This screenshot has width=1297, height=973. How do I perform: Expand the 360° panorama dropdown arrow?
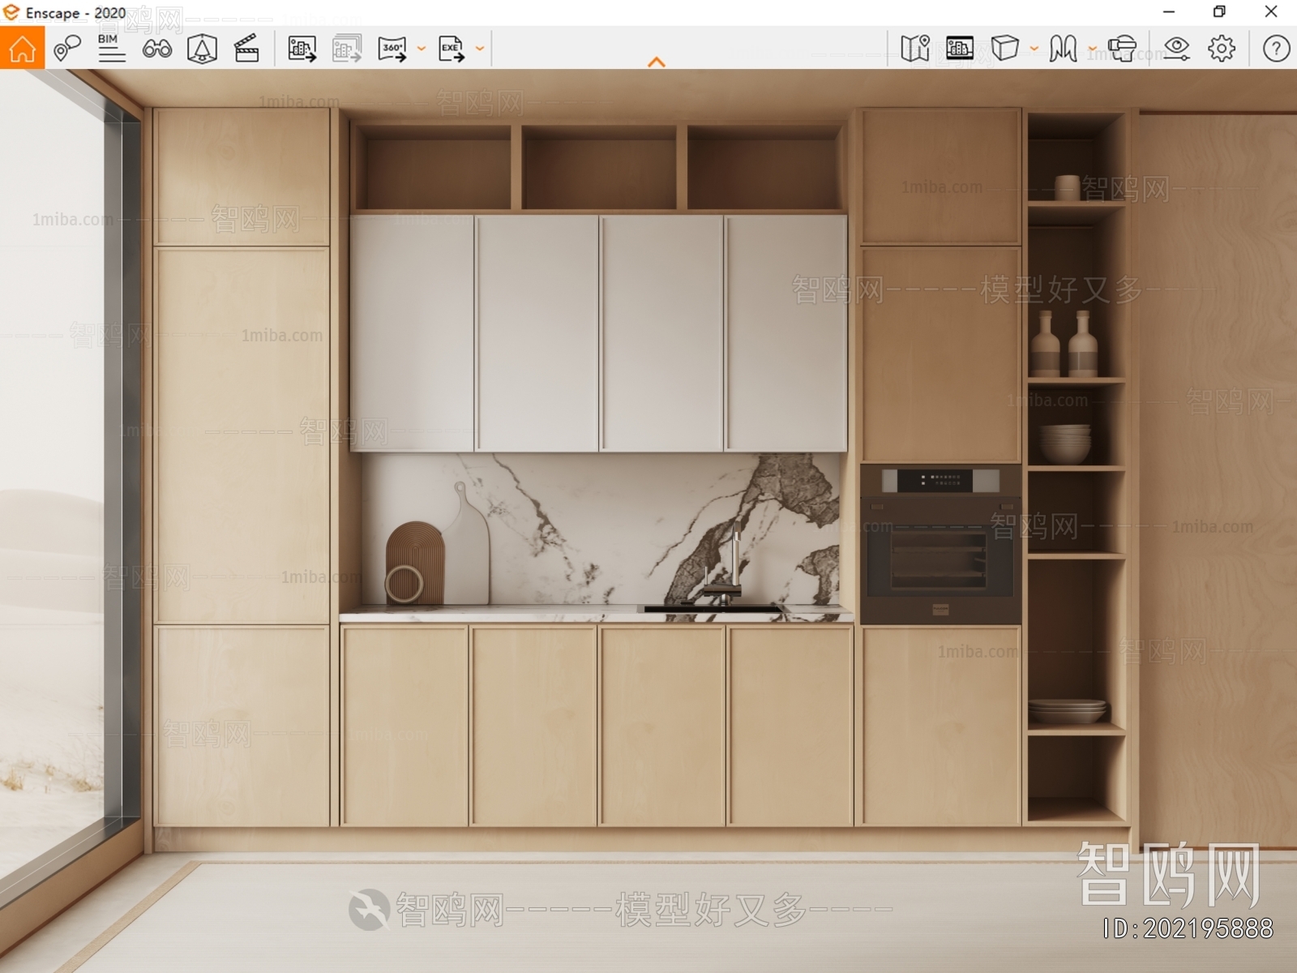[422, 49]
